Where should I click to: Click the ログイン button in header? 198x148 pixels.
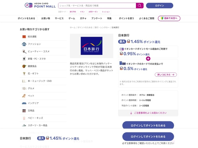[x=159, y=6]
